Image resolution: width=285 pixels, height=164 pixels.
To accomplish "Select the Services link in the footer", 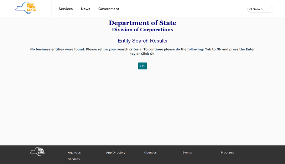I will click(74, 159).
